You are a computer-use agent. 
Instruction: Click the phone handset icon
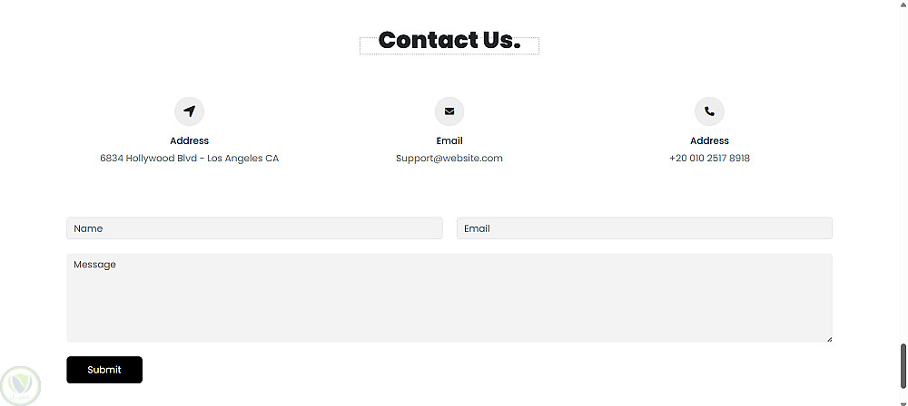(x=709, y=111)
